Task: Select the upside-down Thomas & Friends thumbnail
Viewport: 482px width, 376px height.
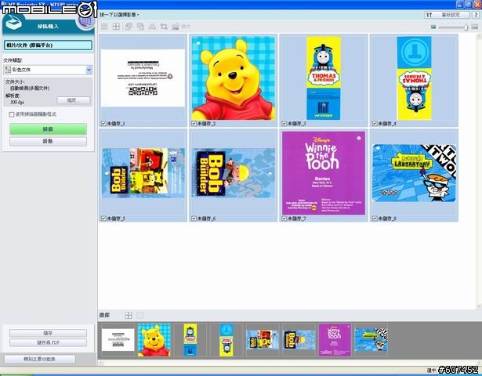Action: (414, 78)
